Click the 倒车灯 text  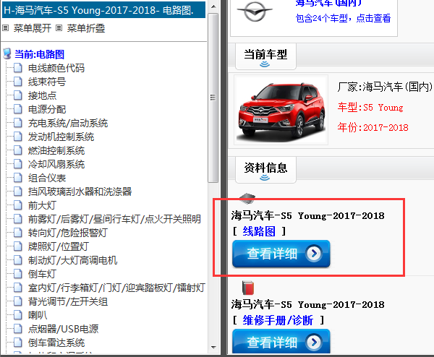click(x=42, y=274)
